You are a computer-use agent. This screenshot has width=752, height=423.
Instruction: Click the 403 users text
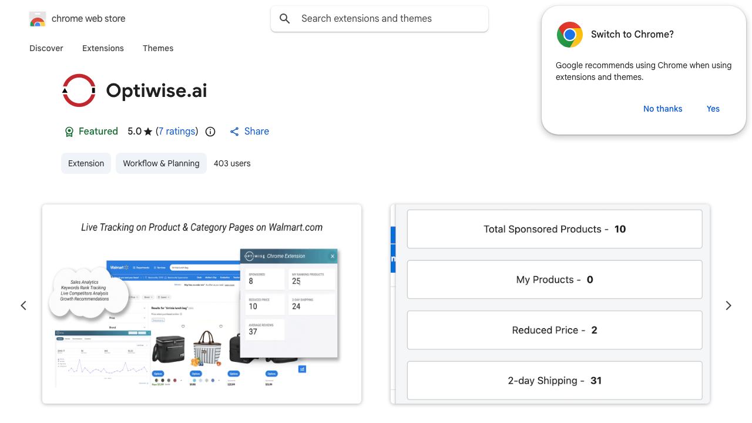coord(232,163)
